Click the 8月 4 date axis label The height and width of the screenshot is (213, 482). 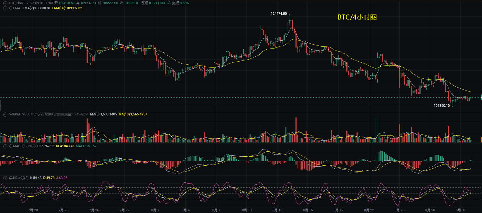(x=186, y=210)
